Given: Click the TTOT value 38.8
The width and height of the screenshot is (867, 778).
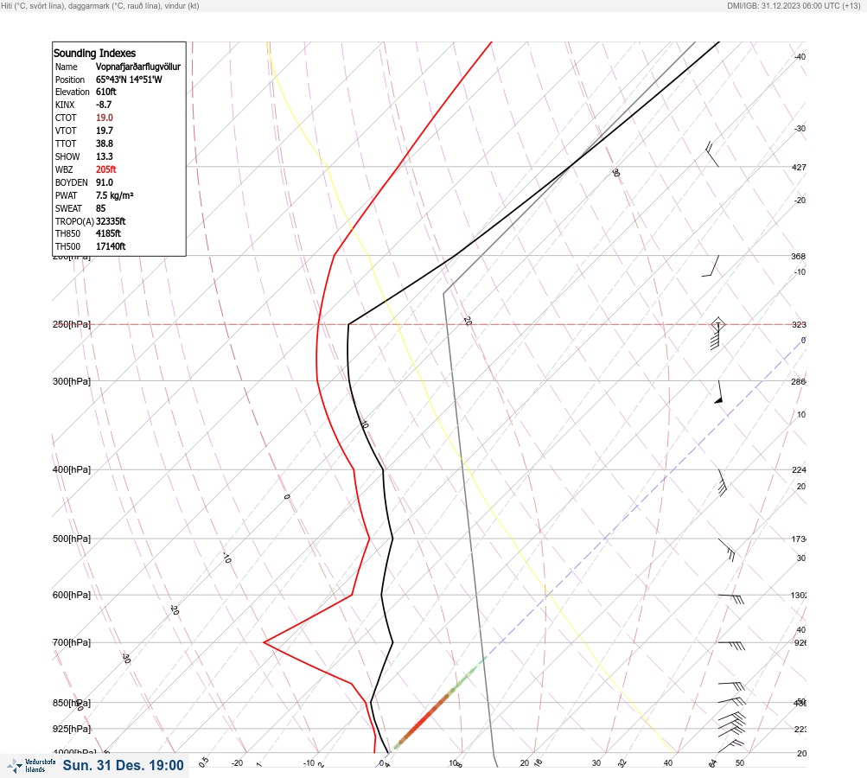Looking at the screenshot, I should pos(105,143).
